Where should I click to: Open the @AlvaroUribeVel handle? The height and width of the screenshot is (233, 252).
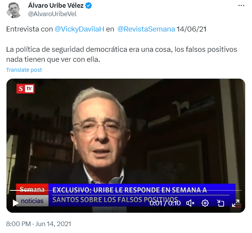pyautogui.click(x=52, y=14)
